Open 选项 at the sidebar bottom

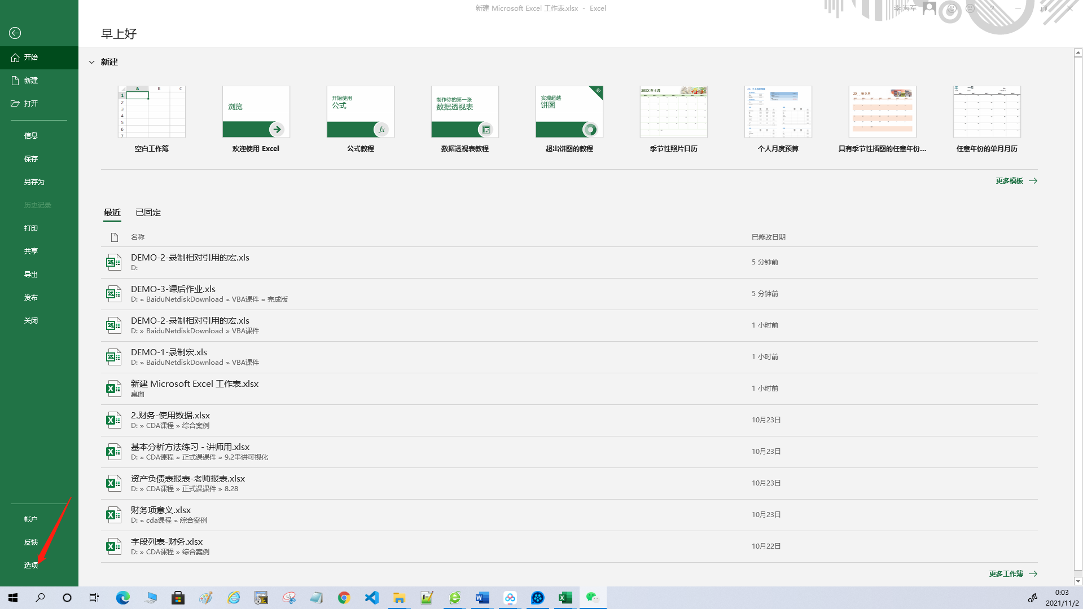coord(39,566)
